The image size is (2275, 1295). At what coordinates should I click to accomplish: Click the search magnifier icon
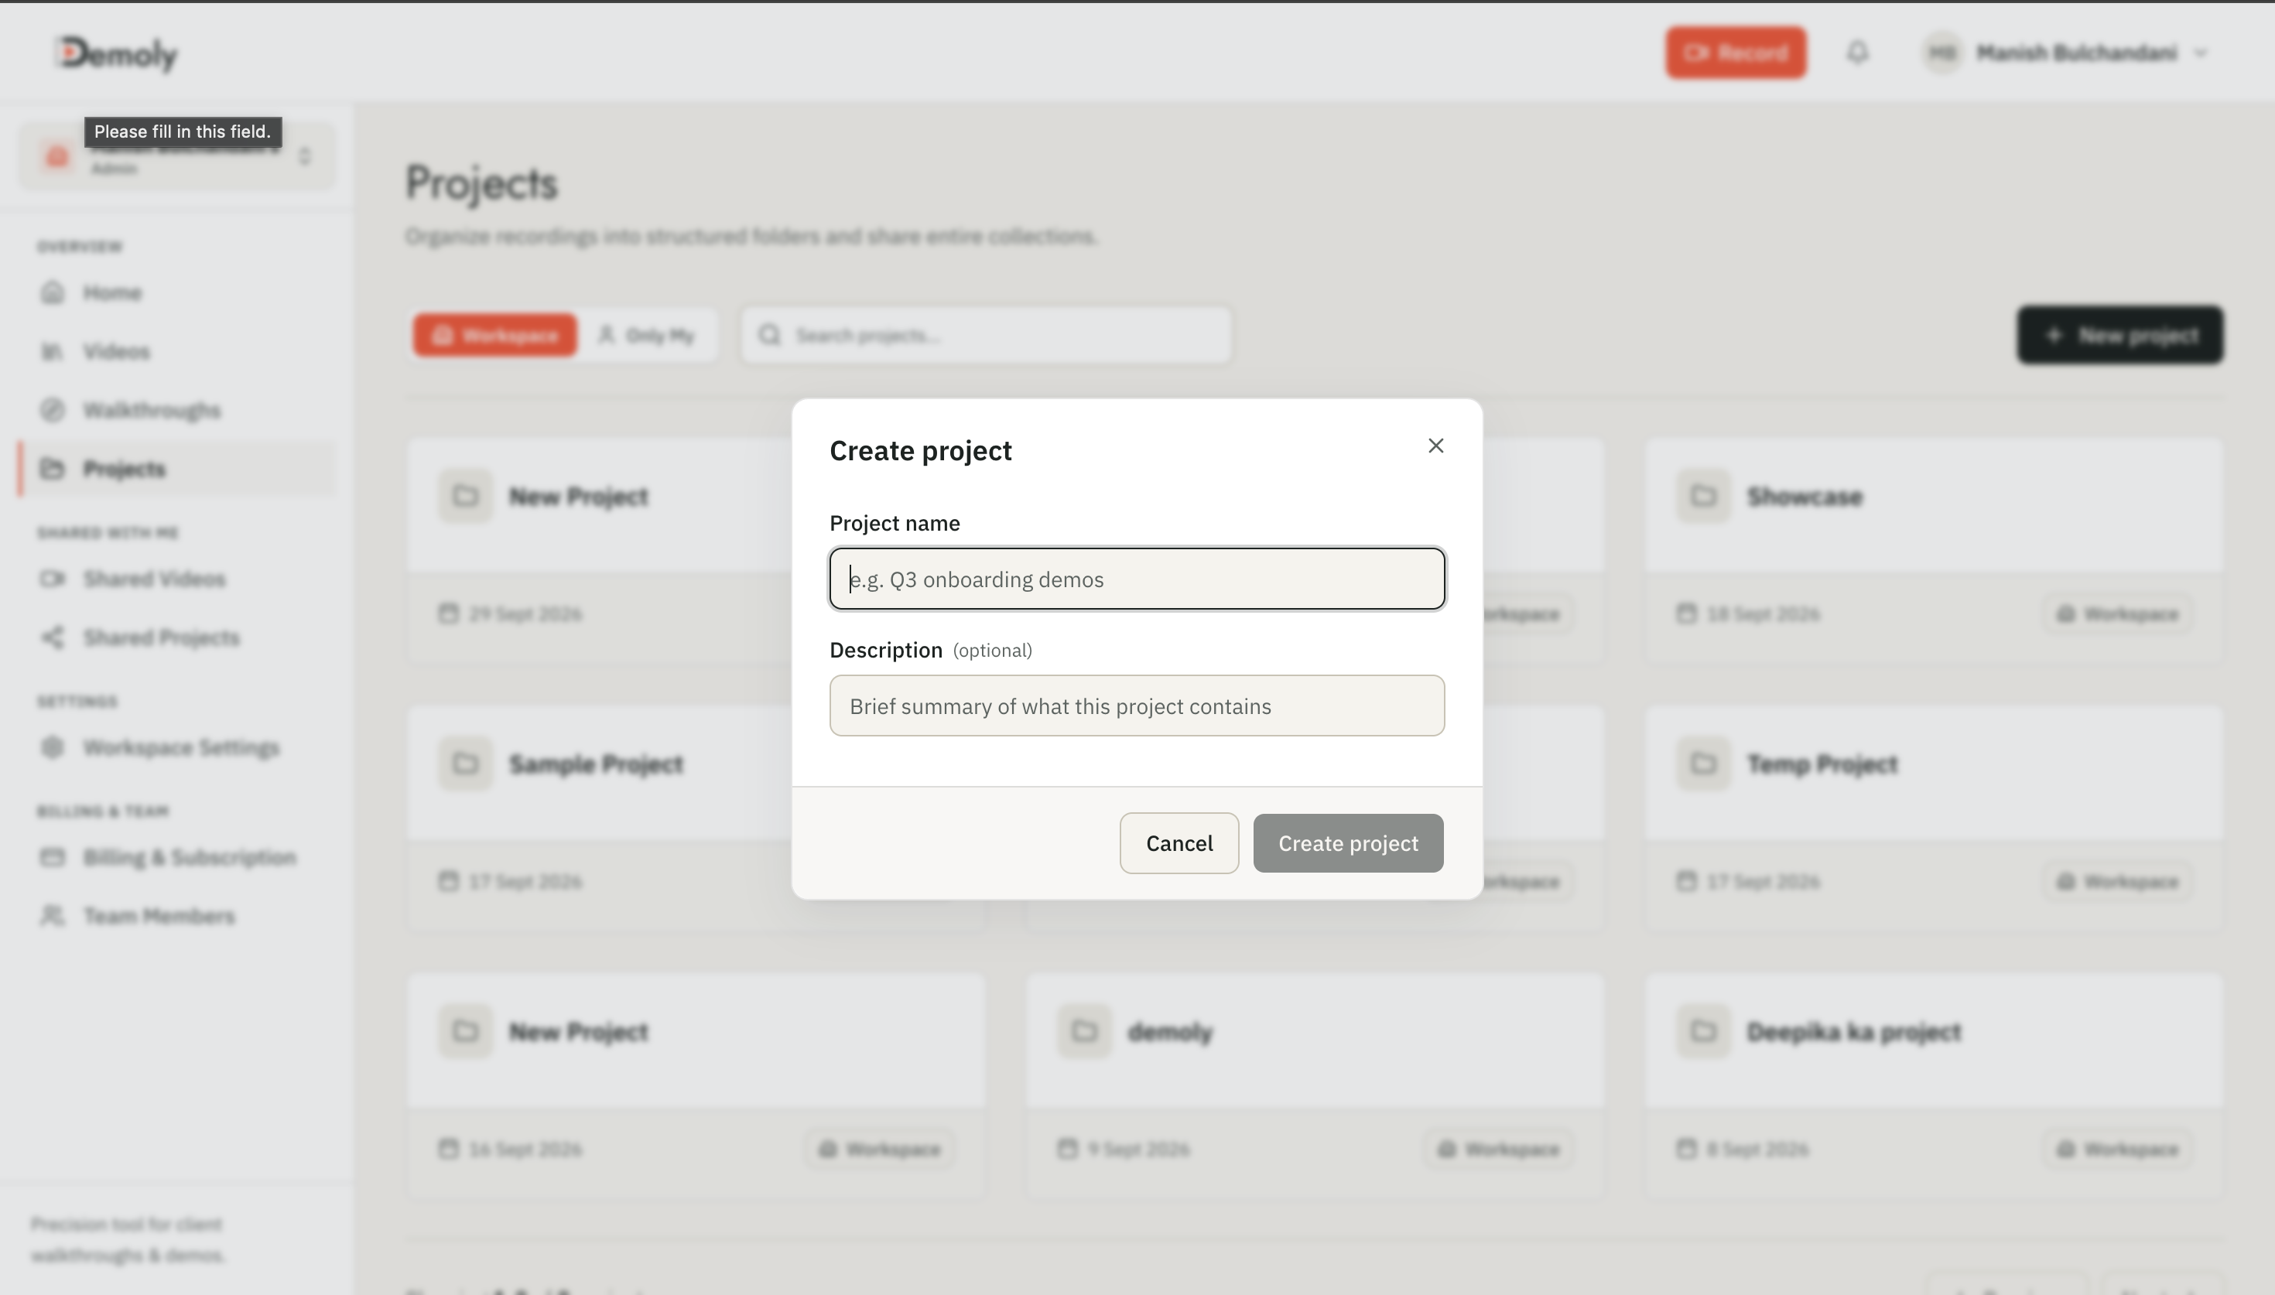point(770,335)
